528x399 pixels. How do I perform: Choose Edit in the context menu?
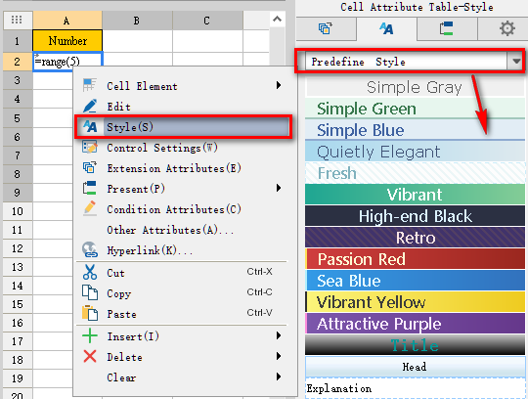[x=183, y=107]
